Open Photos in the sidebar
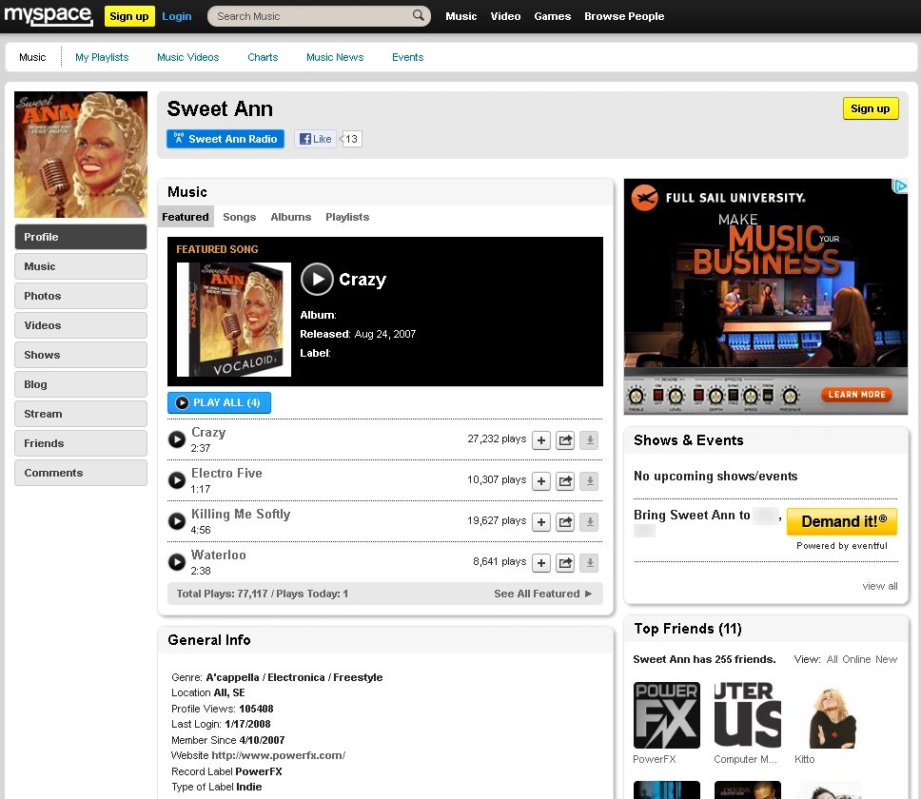The height and width of the screenshot is (799, 921). point(81,296)
